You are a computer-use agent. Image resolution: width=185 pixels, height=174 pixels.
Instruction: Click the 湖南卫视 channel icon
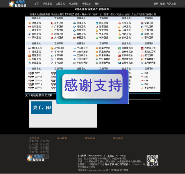click(x=30, y=23)
